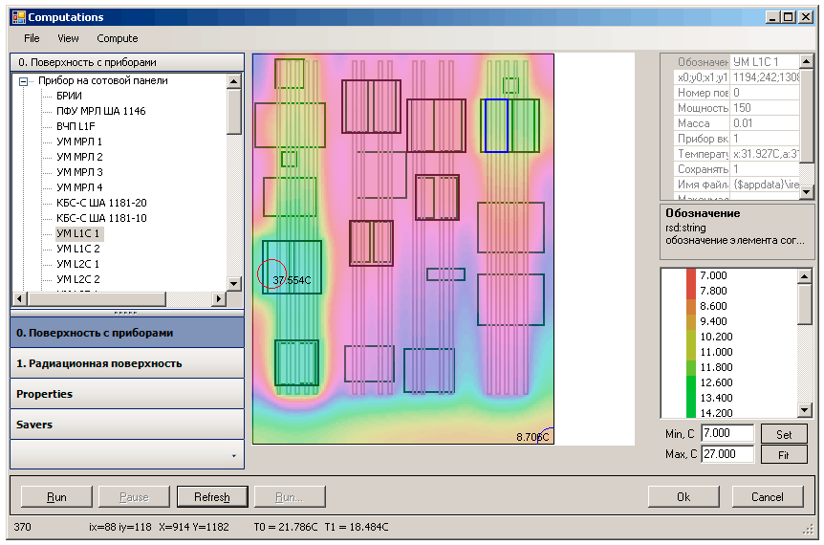The width and height of the screenshot is (824, 545).
Task: Click the red circle temperature marker on map
Action: point(271,274)
